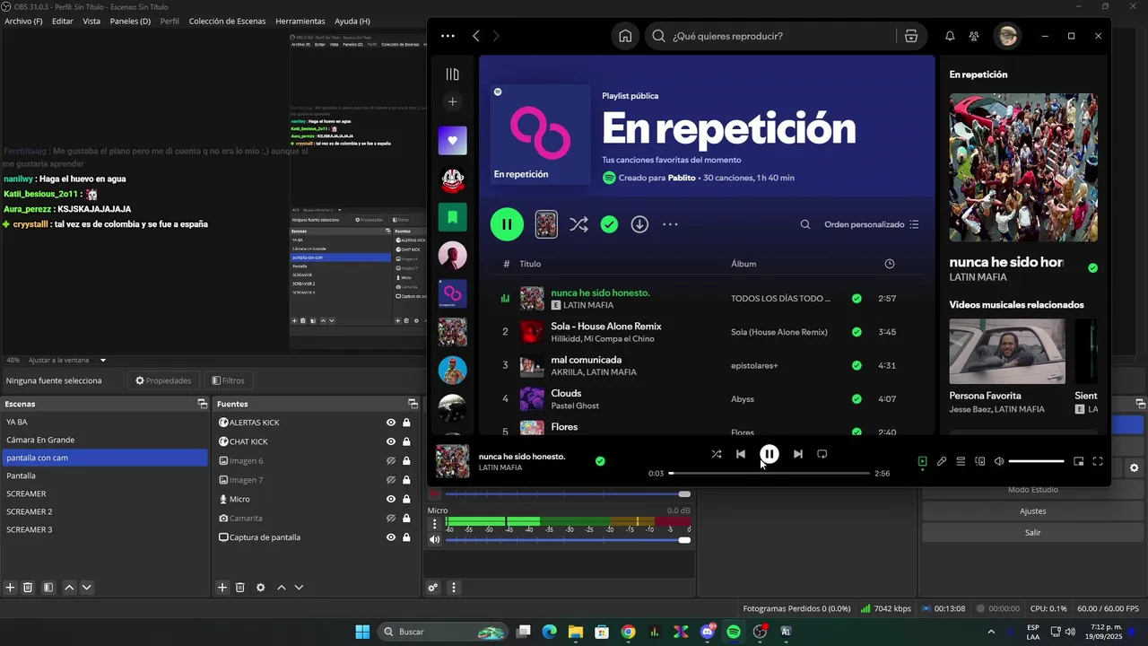Open the Editar menu in OBS
This screenshot has height=646, width=1148.
pyautogui.click(x=63, y=21)
